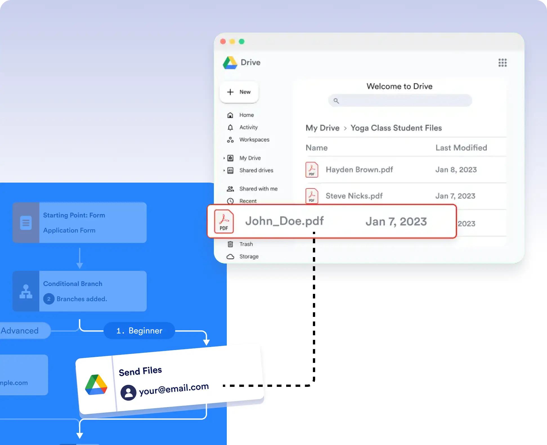
Task: Click the New button
Action: pos(239,92)
